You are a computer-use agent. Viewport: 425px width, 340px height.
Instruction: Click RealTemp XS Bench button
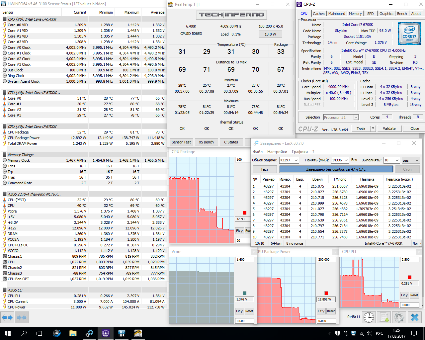[206, 142]
